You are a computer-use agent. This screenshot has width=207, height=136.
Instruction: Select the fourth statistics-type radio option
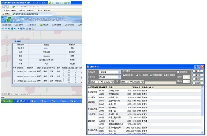[164, 76]
